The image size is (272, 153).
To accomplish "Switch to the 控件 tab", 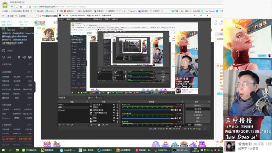I will point(189,125).
